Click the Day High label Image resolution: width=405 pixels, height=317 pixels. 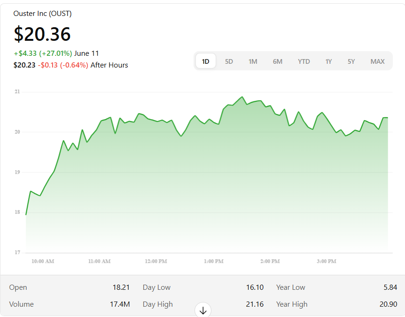pyautogui.click(x=157, y=304)
